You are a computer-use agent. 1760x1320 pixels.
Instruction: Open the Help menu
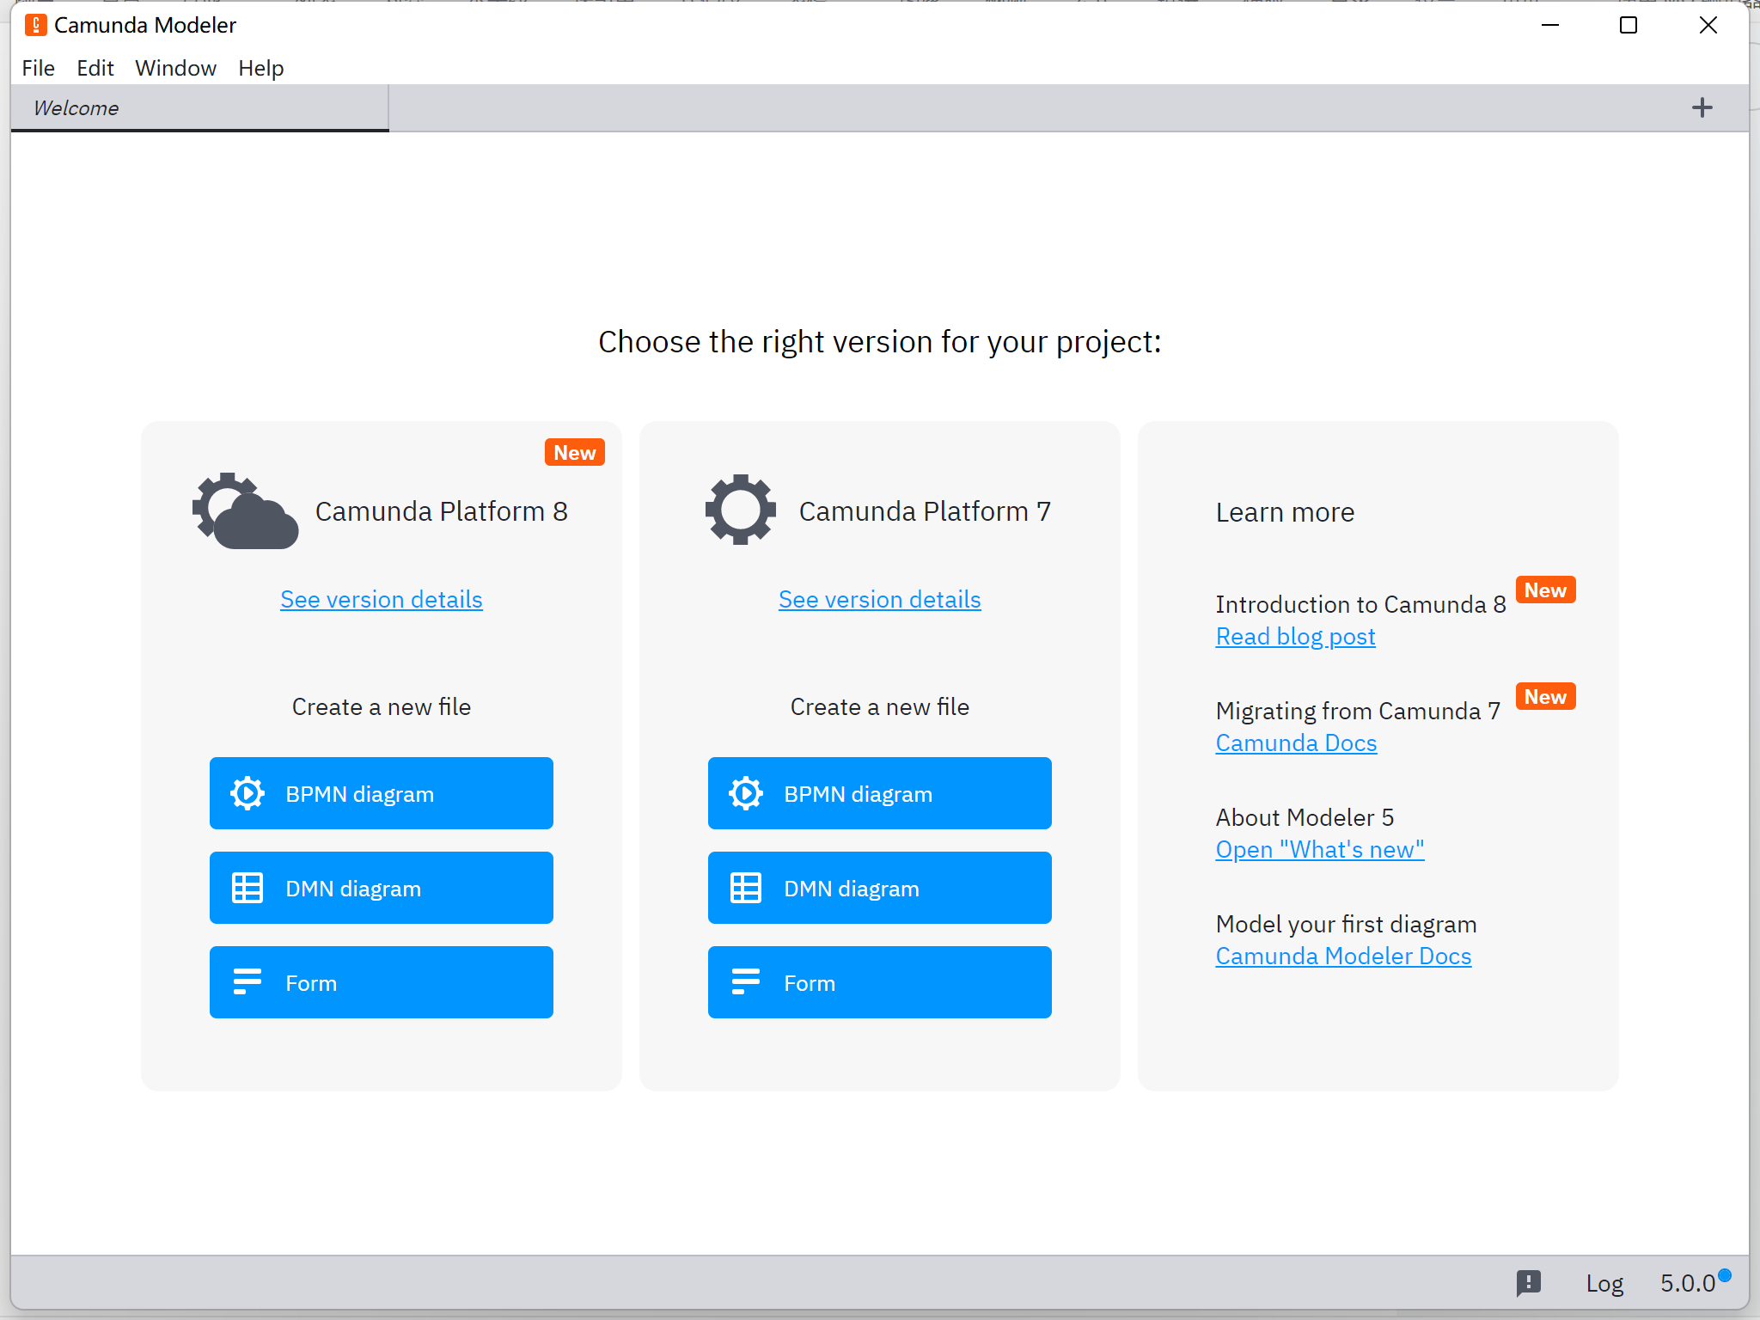tap(260, 68)
